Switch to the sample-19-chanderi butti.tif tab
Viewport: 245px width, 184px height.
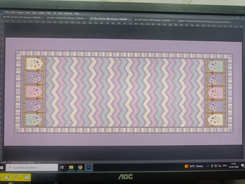[203, 22]
